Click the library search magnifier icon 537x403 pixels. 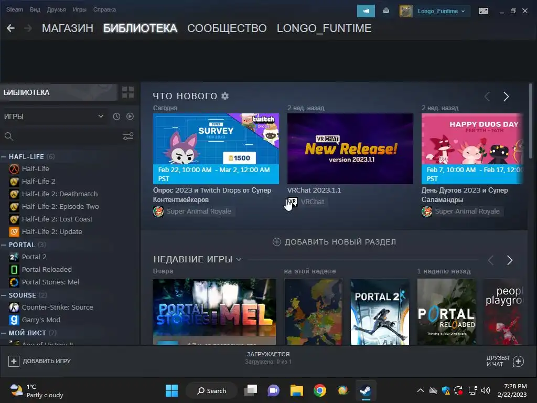9,136
